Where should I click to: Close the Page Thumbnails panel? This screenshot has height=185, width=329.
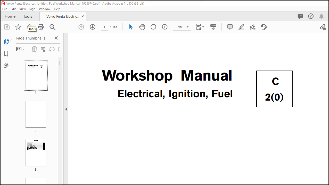(x=56, y=38)
